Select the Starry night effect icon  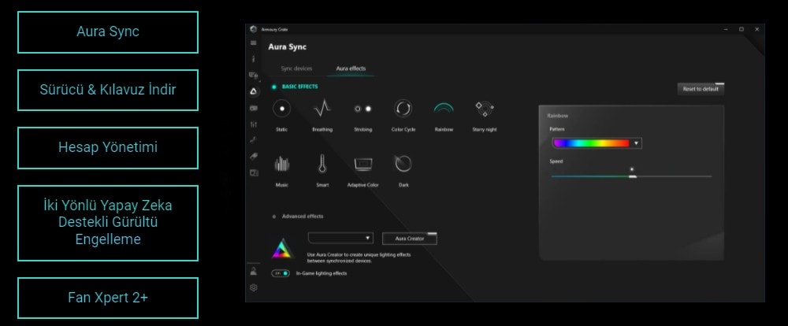click(485, 109)
